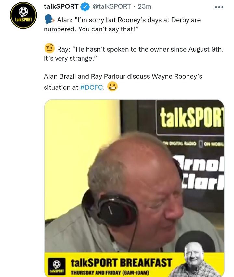This screenshot has height=277, width=234.
Task: Open the #DCFC hashtag
Action: pyautogui.click(x=91, y=87)
